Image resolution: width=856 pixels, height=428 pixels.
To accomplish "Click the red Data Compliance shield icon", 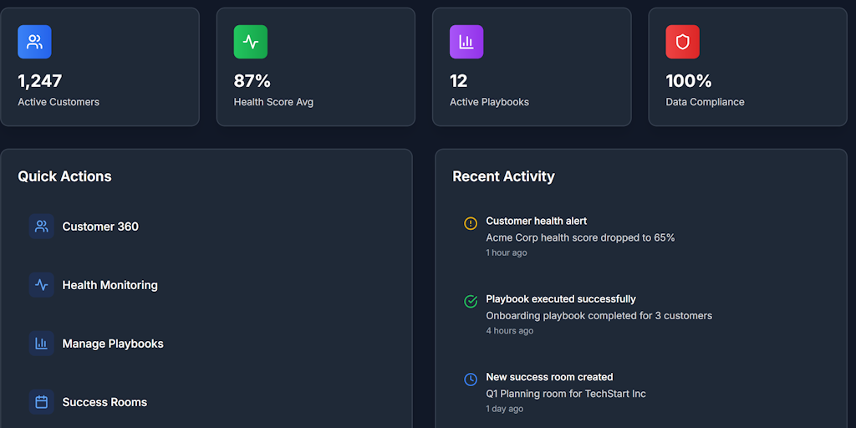I will [x=682, y=42].
